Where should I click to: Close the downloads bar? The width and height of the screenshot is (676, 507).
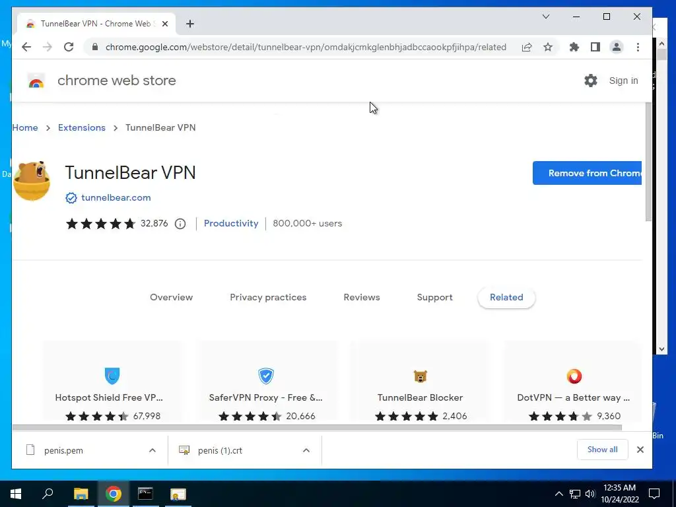(x=640, y=450)
